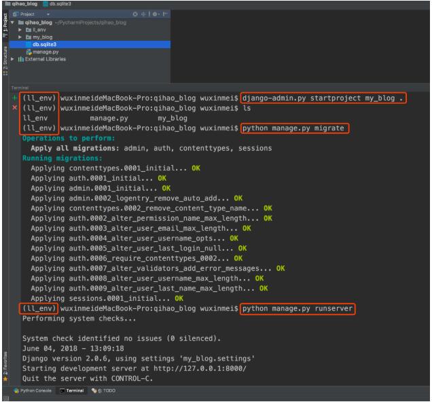Image resolution: width=432 pixels, height=402 pixels.
Task: Click 'System check identified no issues' line
Action: [x=122, y=338]
